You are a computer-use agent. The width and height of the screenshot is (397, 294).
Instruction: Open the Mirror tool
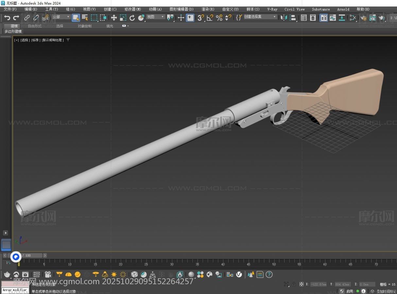click(x=284, y=18)
